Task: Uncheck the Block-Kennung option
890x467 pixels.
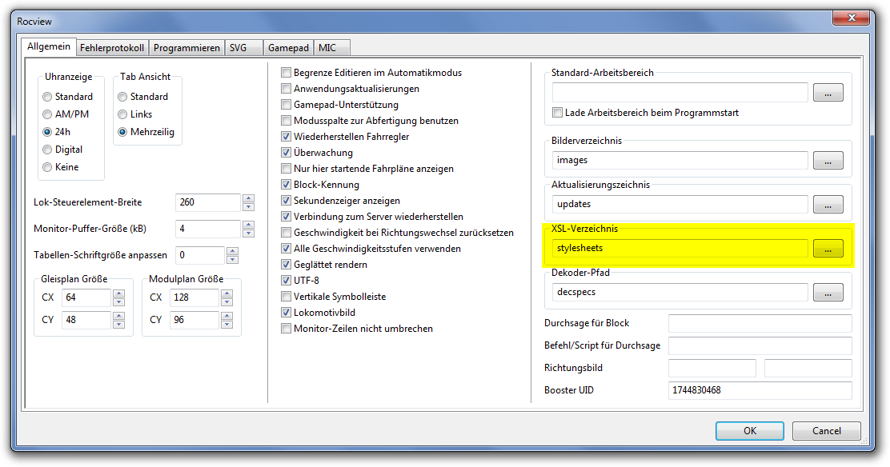Action: [287, 185]
